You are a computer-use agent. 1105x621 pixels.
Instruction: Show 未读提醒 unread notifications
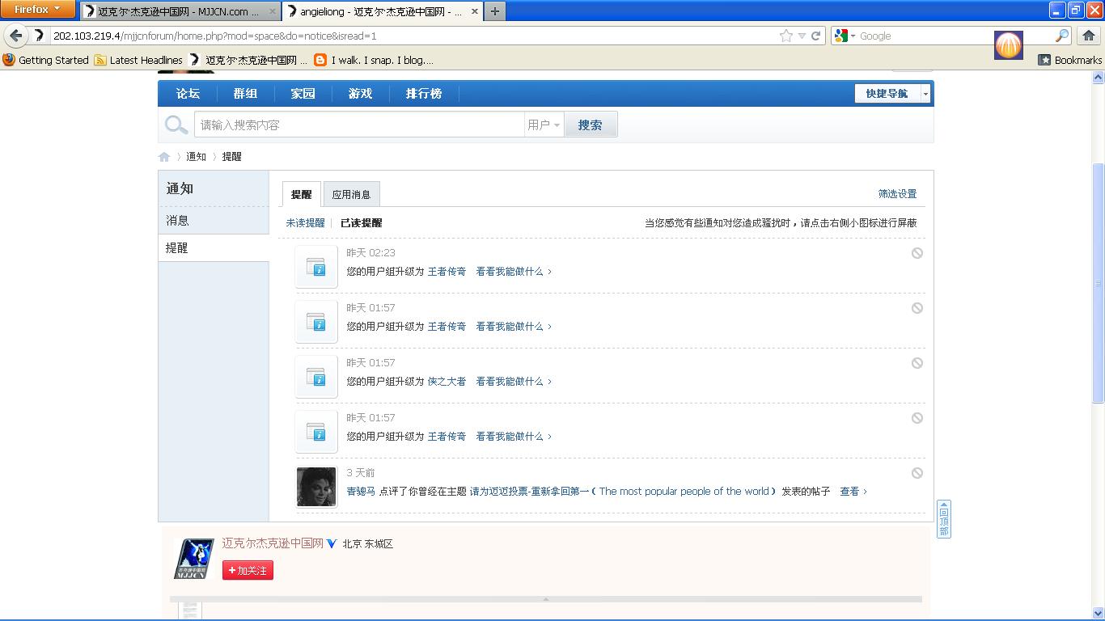(305, 223)
